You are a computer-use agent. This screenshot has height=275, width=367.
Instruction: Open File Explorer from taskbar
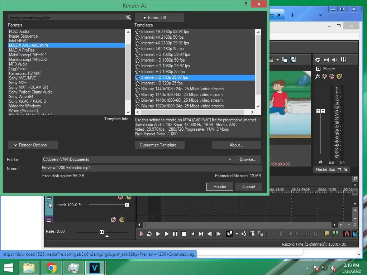29,268
